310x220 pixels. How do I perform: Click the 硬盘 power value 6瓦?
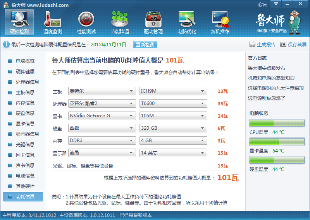(221, 129)
